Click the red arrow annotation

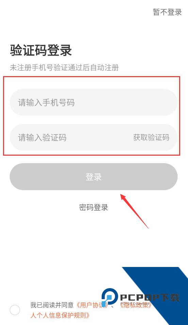click(135, 211)
